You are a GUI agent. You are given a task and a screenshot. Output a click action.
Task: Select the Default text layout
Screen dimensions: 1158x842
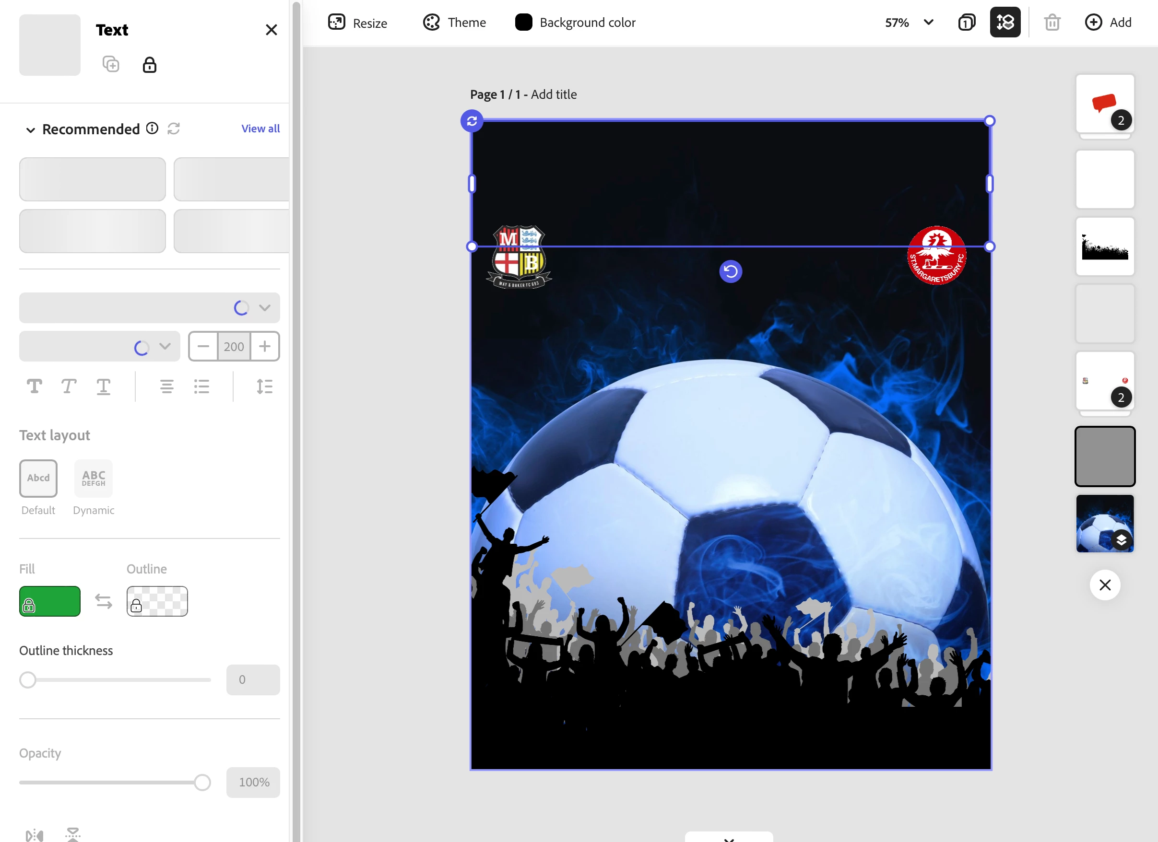point(38,478)
